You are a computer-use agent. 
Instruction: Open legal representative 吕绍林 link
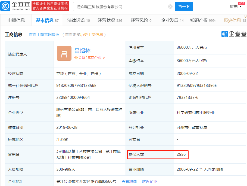point(82,51)
